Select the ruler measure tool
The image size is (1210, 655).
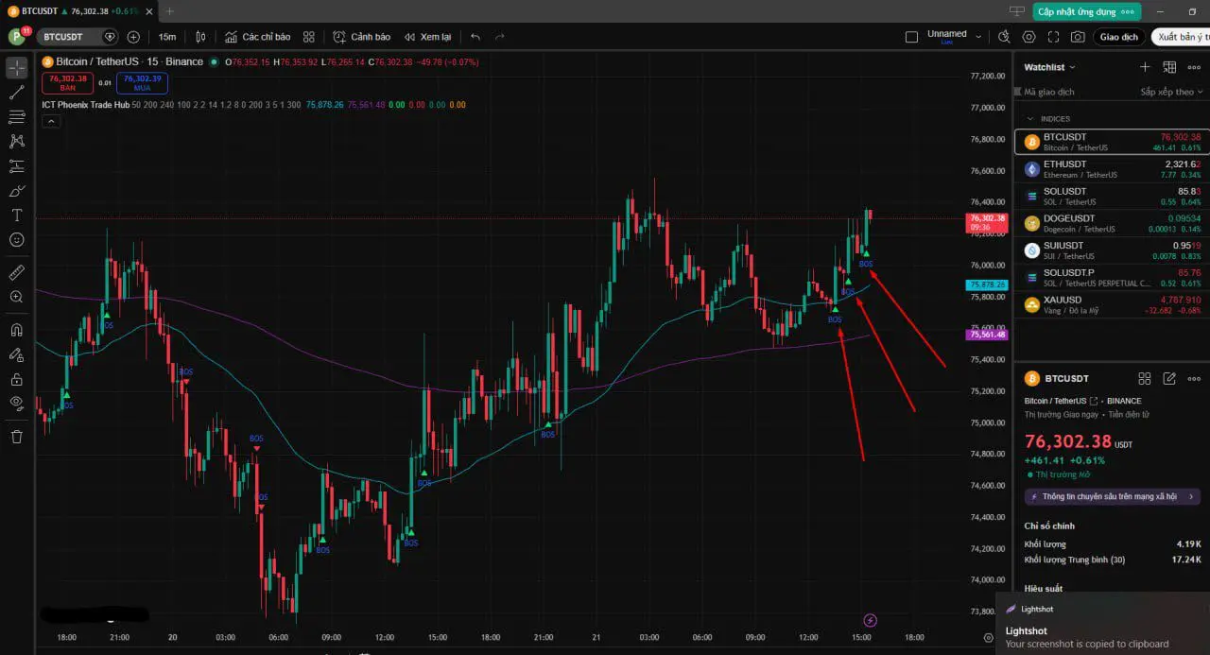point(16,272)
